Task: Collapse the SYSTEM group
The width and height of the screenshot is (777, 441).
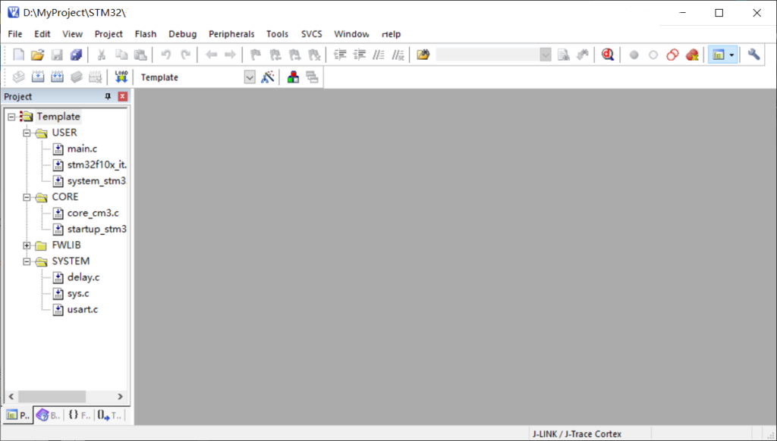Action: coord(27,262)
